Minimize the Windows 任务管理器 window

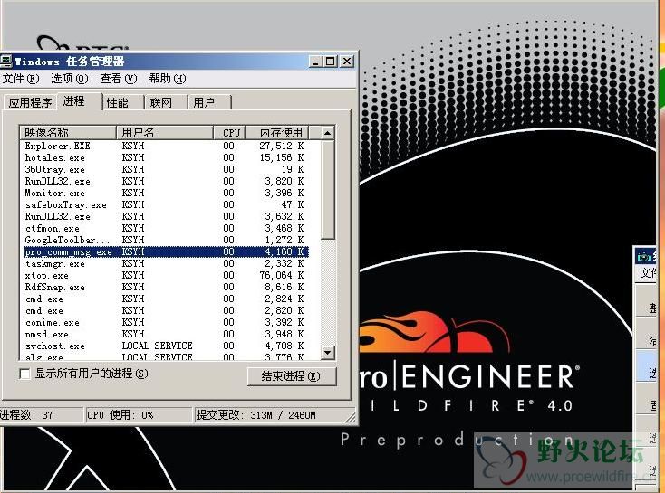(314, 62)
